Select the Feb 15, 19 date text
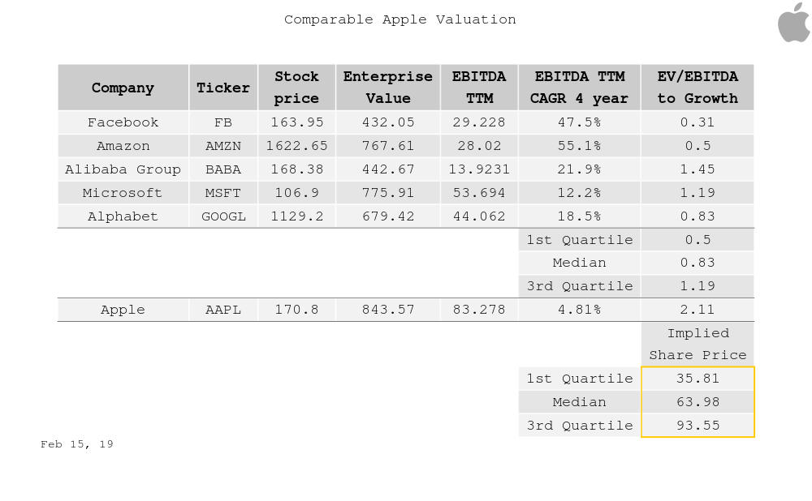Image resolution: width=812 pixels, height=501 pixels. tap(77, 444)
